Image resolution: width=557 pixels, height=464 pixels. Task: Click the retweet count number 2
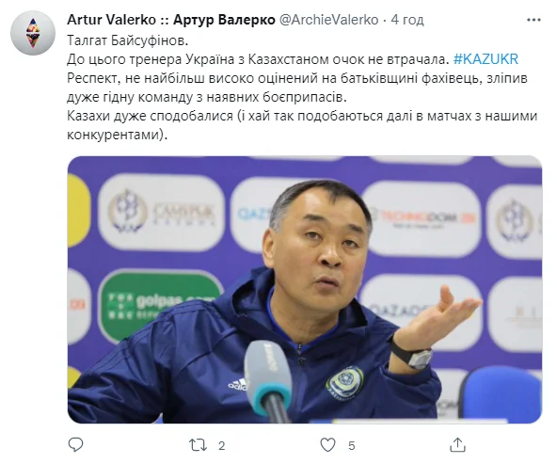click(x=222, y=445)
